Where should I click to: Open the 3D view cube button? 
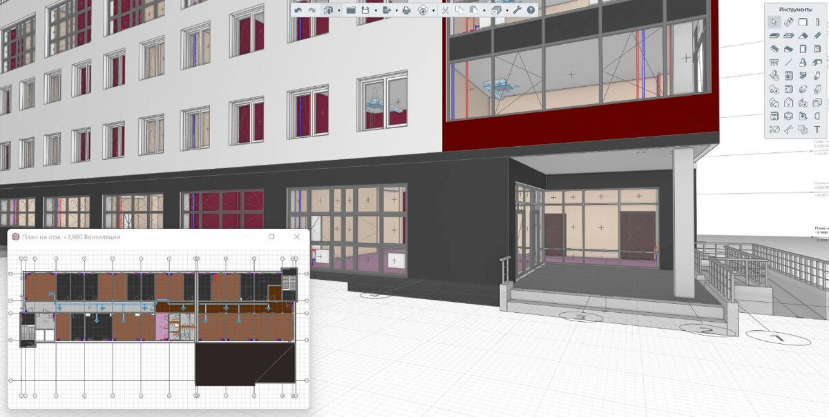(x=329, y=10)
